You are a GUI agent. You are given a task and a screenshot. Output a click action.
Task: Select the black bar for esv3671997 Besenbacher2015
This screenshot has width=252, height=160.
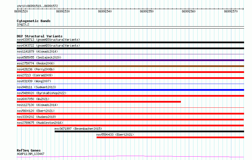pos(149,131)
